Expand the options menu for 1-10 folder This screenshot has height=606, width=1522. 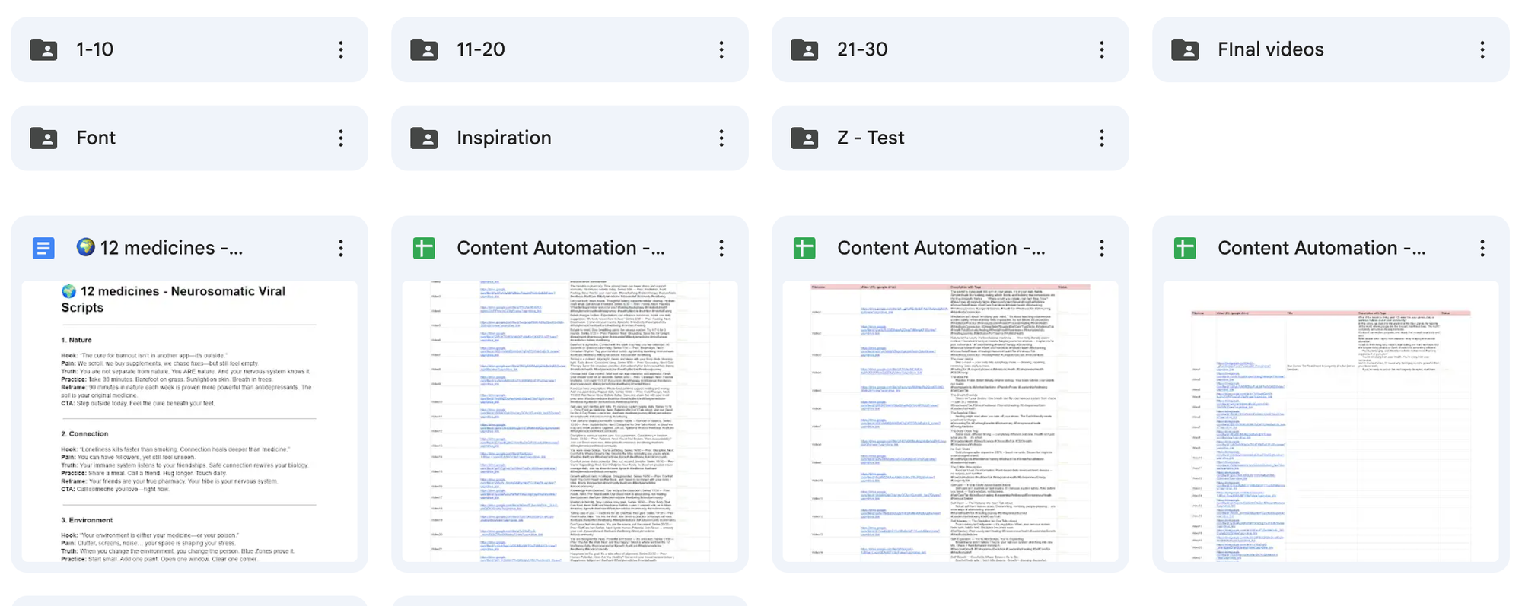341,50
